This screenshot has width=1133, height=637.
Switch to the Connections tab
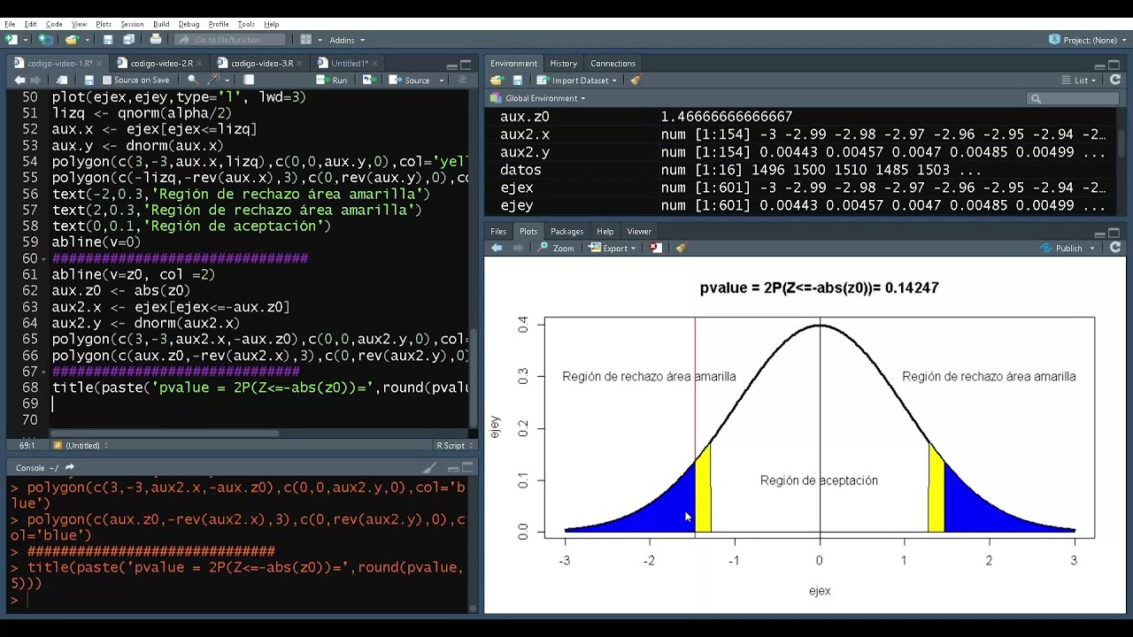pyautogui.click(x=613, y=64)
